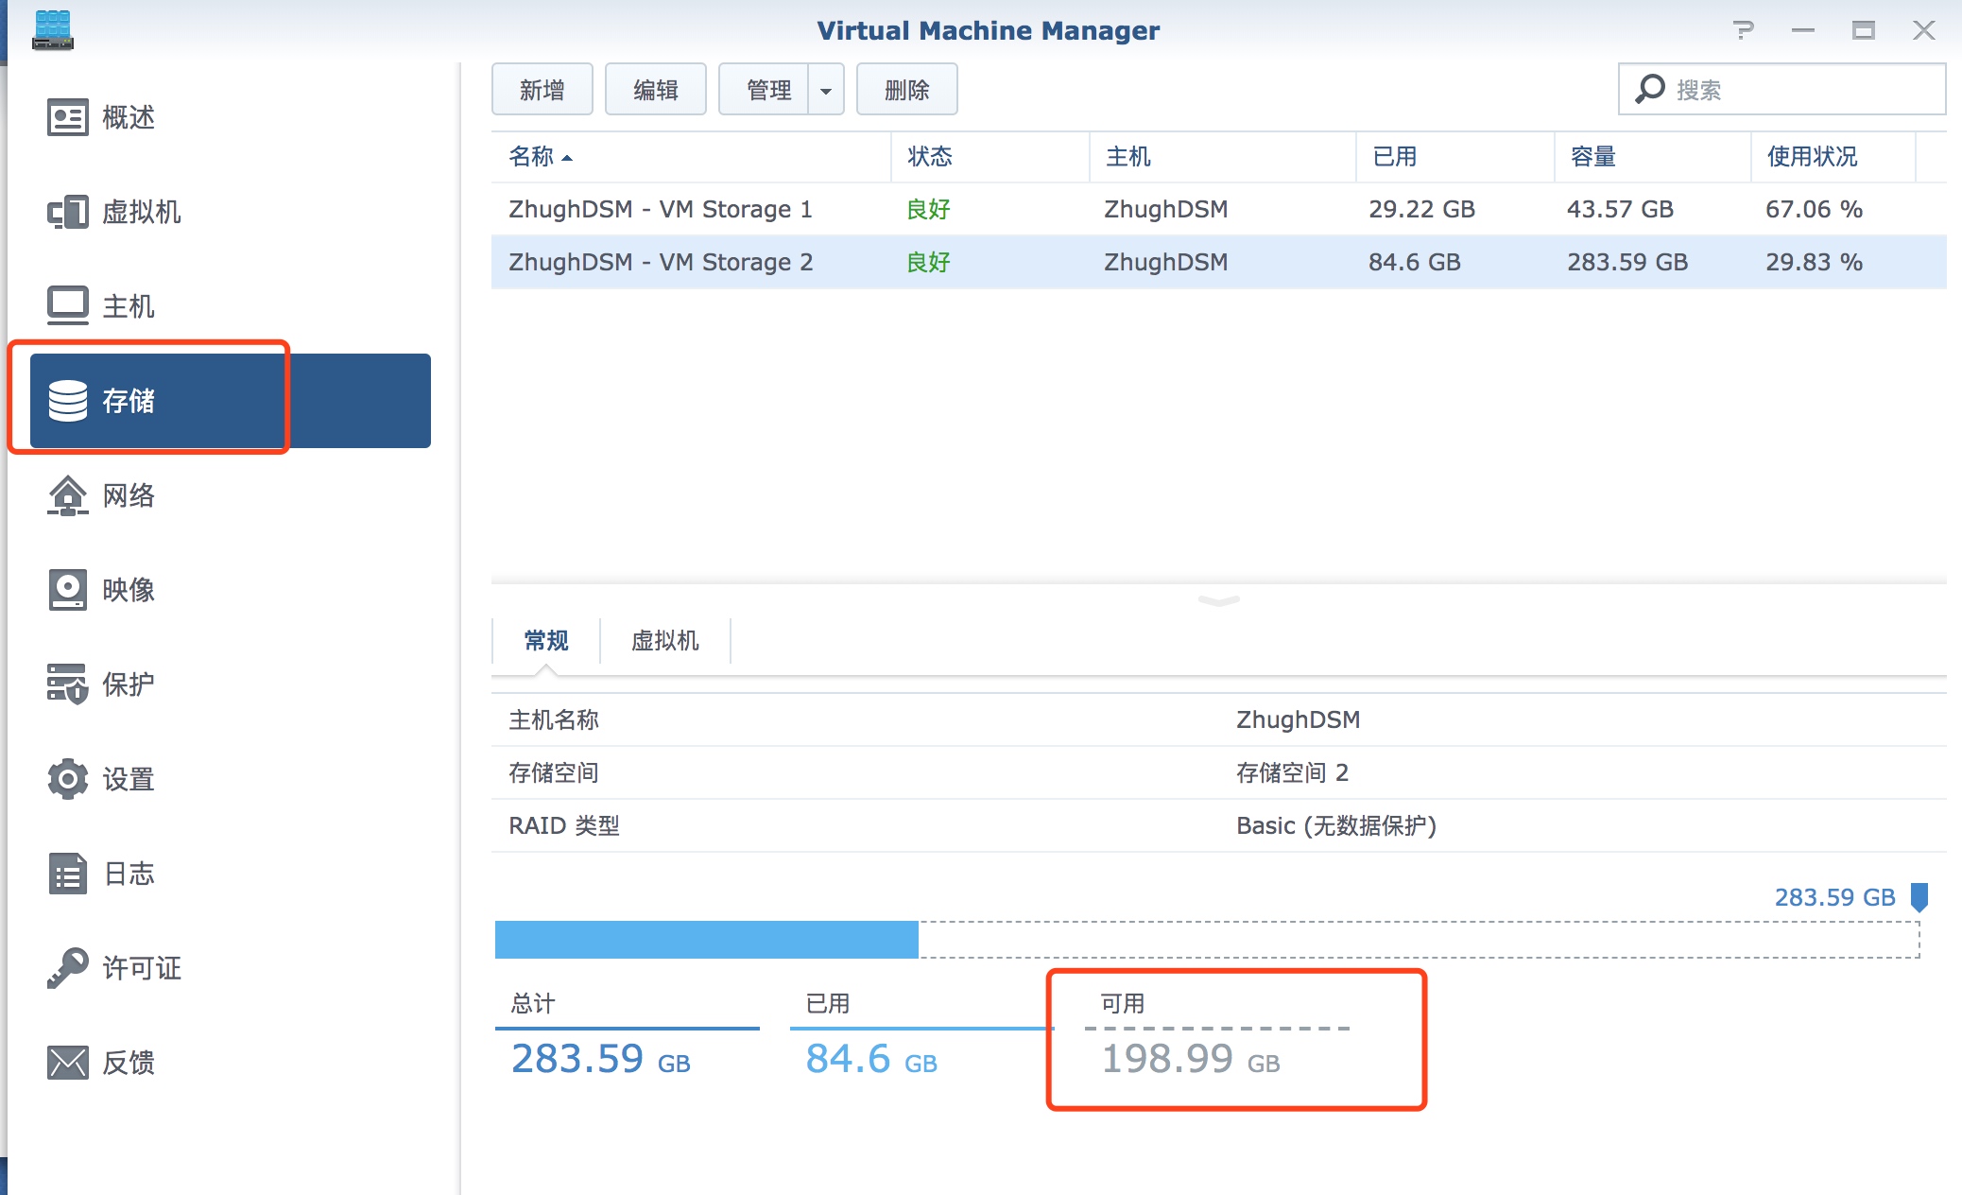Click the Basic (无数据保护) RAID value
Image resolution: width=1962 pixels, height=1195 pixels.
[x=1336, y=825]
